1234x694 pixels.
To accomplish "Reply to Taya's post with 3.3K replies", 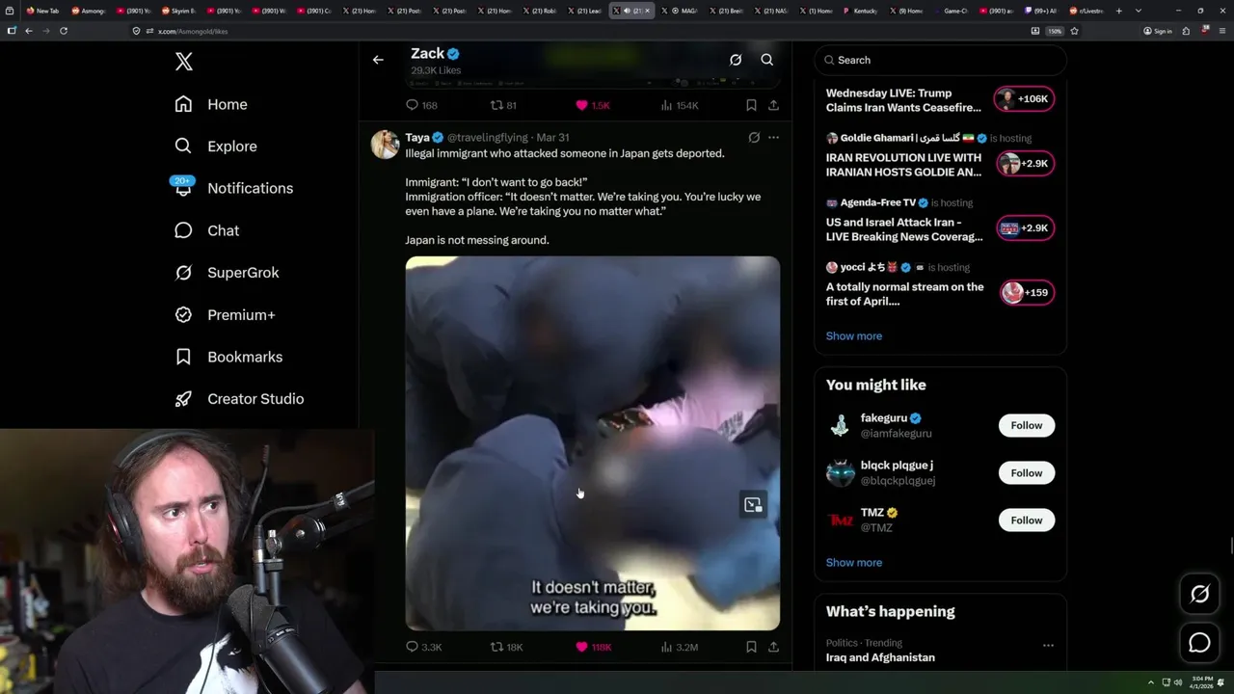I will point(423,647).
